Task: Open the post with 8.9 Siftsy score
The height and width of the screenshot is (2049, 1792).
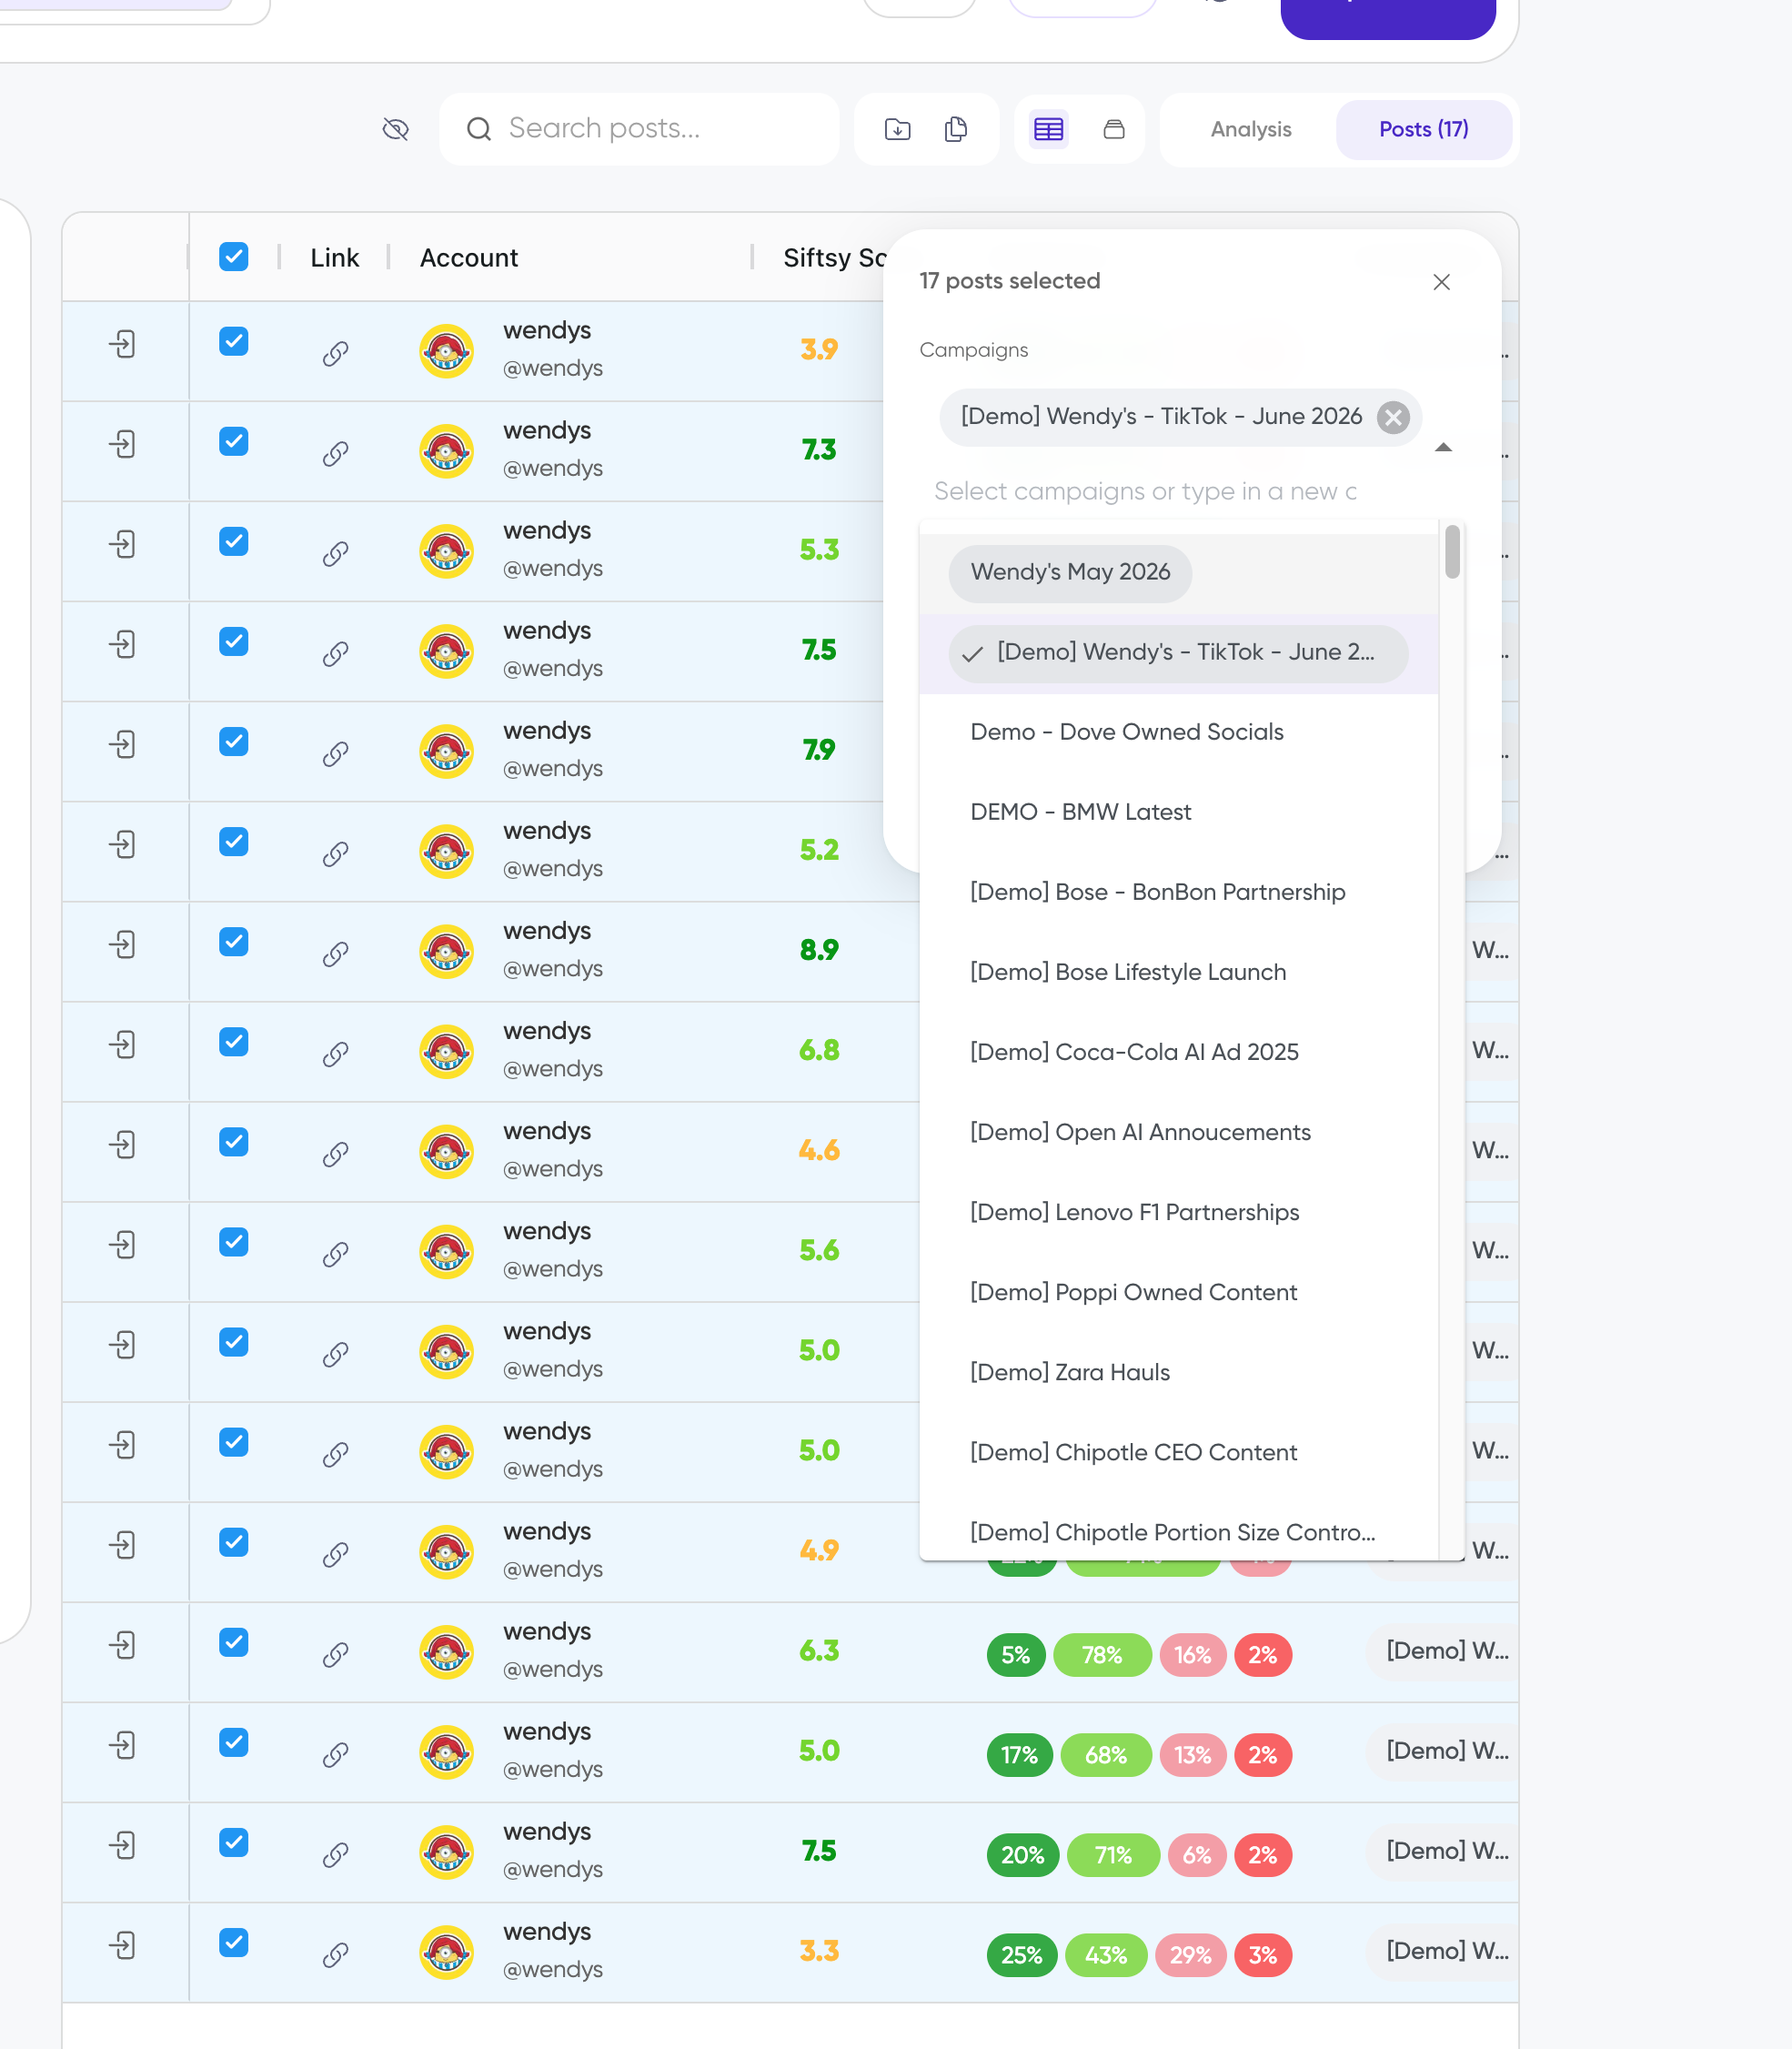Action: point(122,944)
